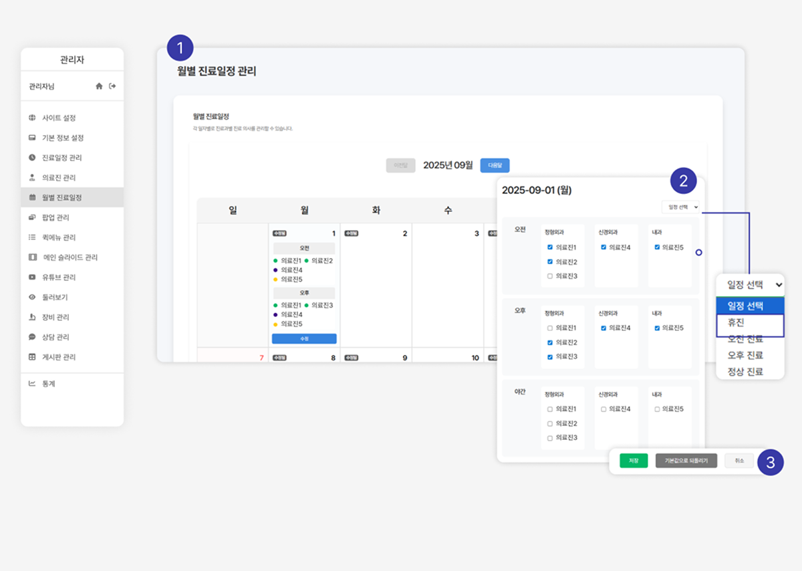Choose 오후 진료 from the schedule dropdown
Screen dimensions: 802x571
750,356
